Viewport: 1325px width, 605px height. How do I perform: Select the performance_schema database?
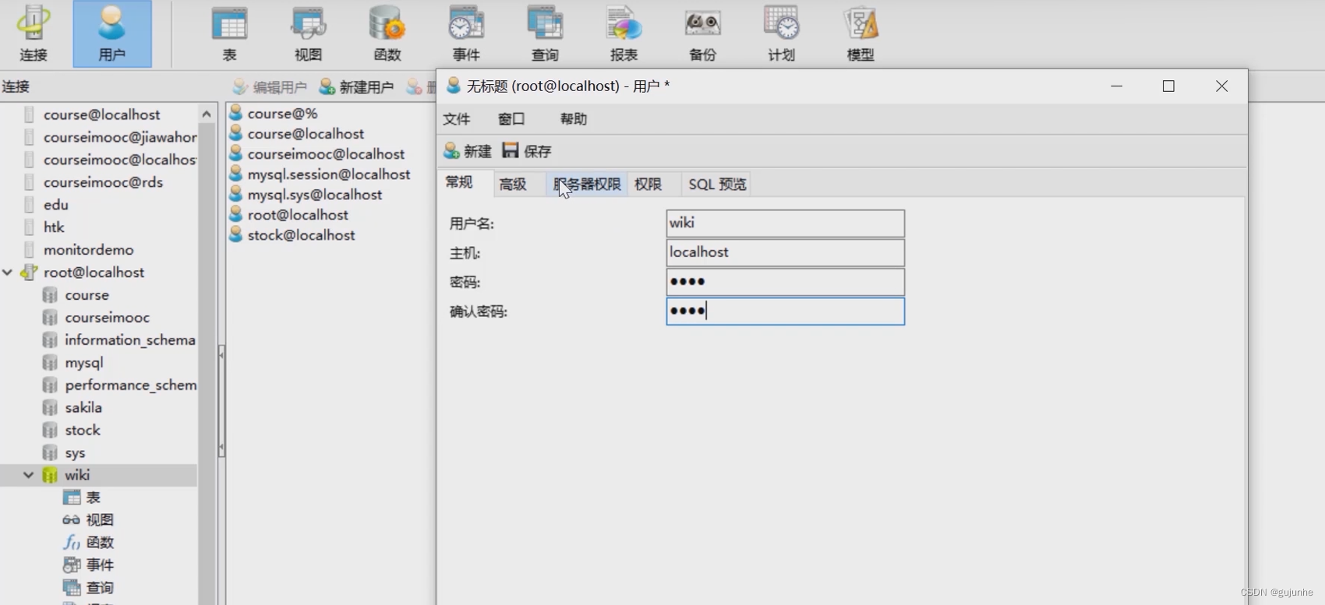[130, 385]
